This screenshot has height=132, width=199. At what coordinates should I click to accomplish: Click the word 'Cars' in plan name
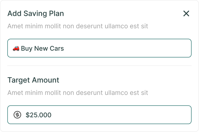(57, 48)
